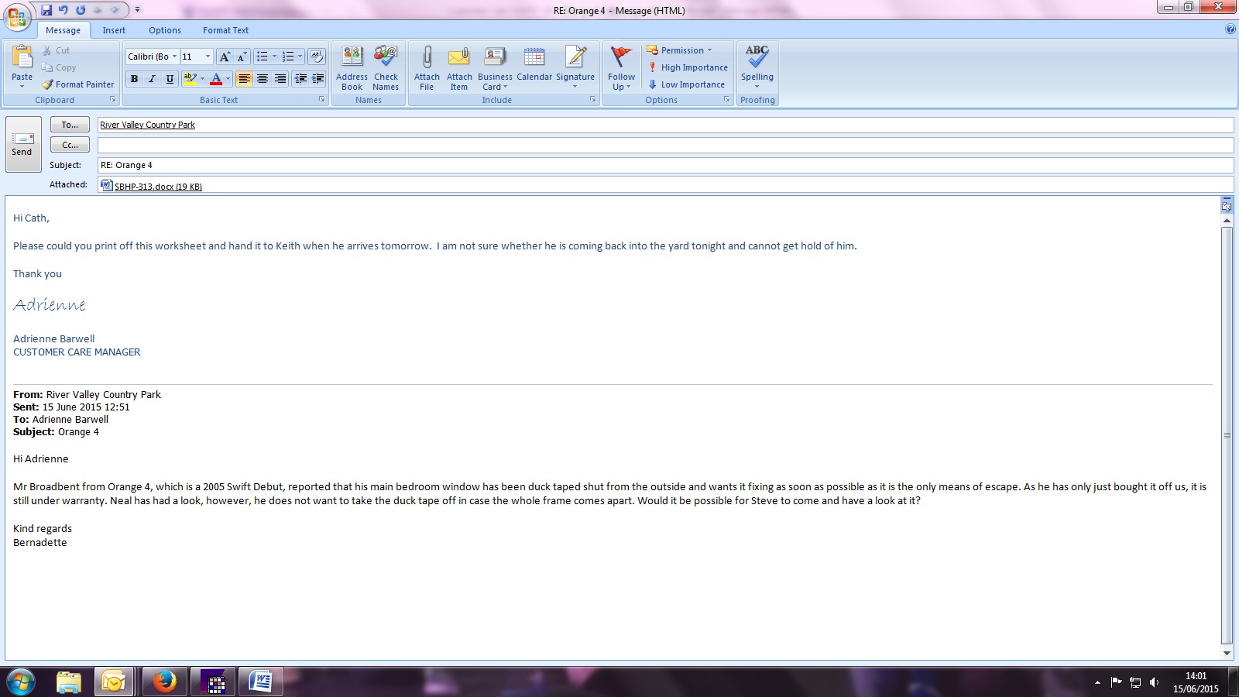Send the email
Viewport: 1239px width, 697px height.
[23, 144]
